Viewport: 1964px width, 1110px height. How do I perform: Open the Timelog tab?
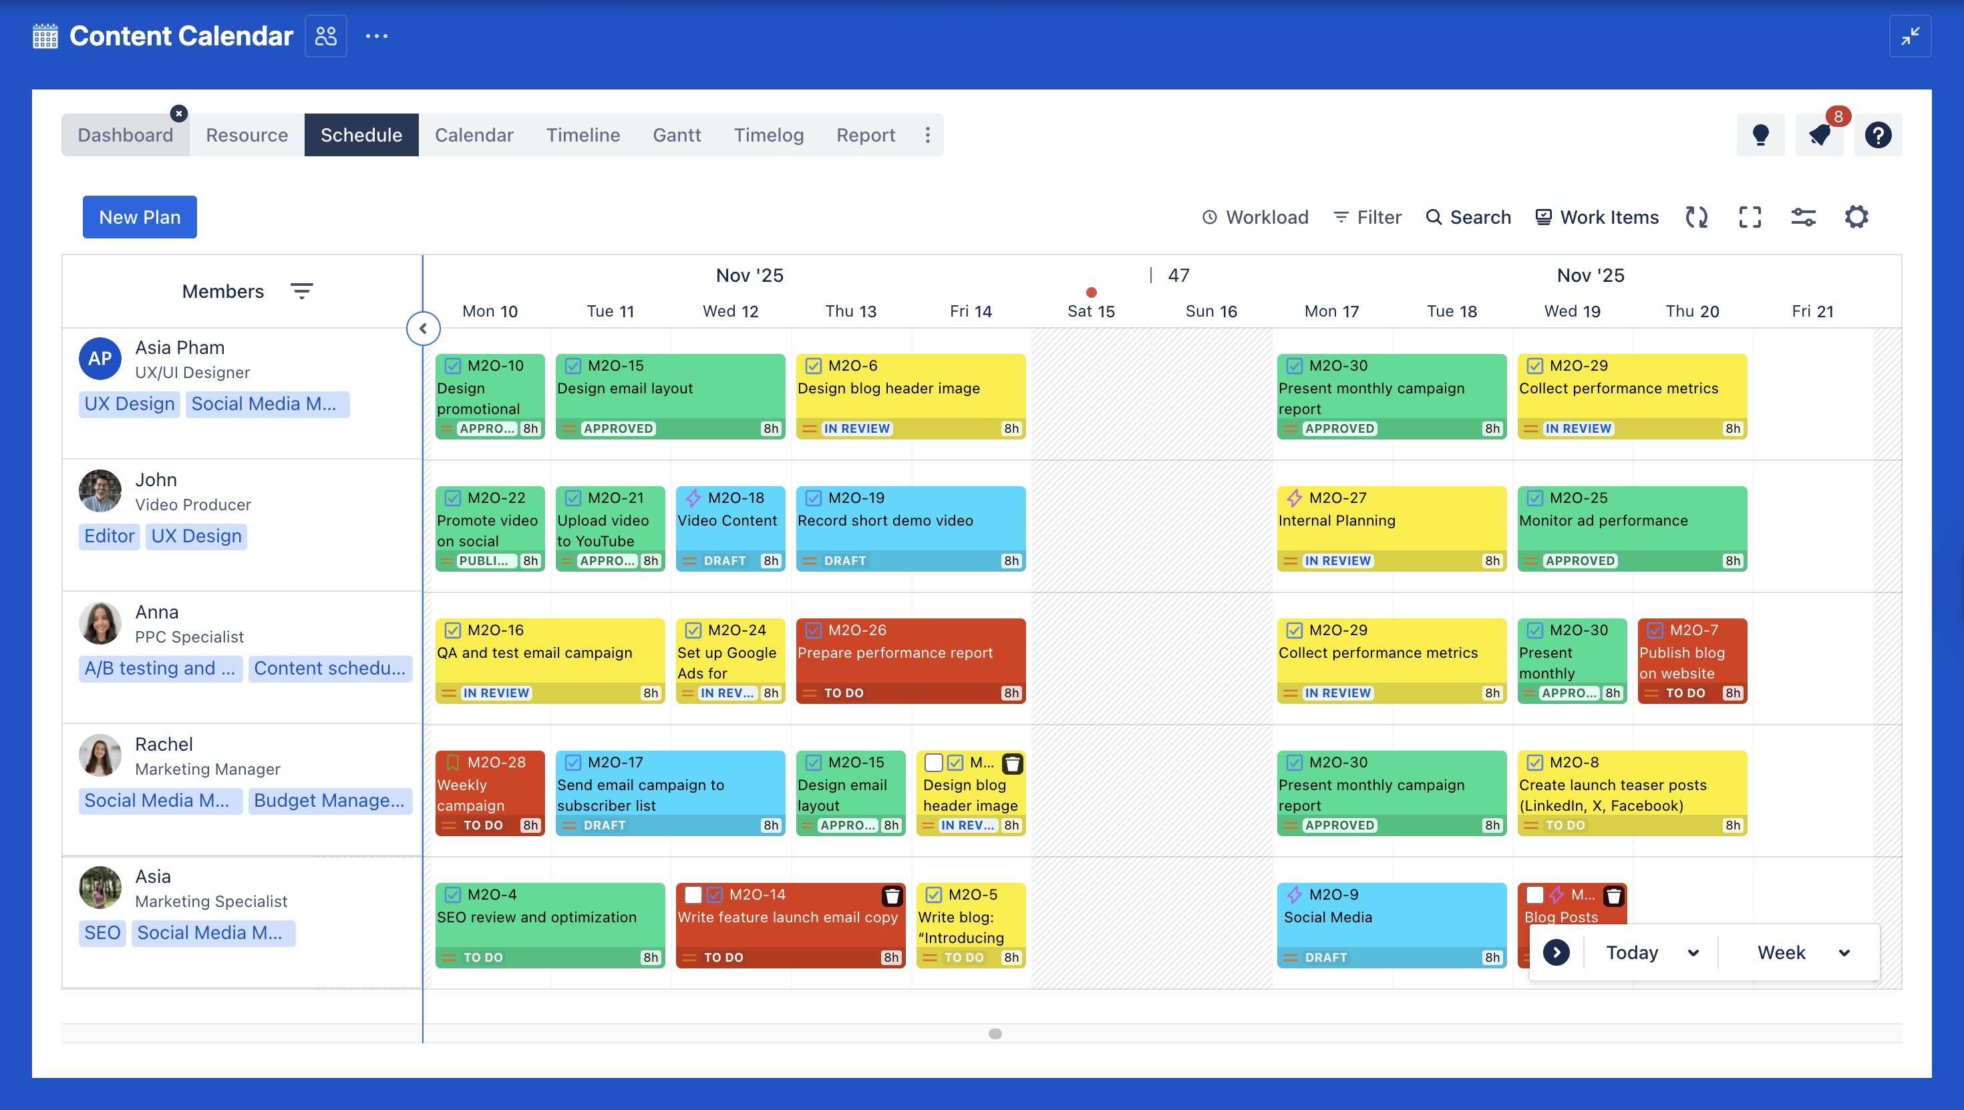tap(768, 135)
